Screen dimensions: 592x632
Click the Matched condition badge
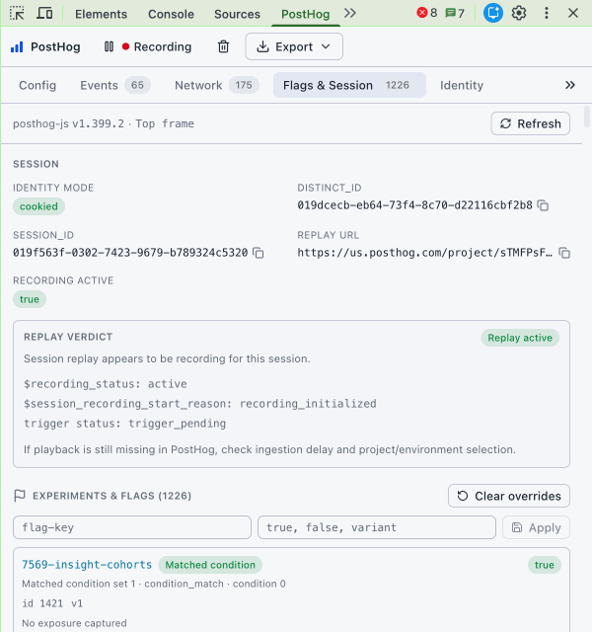(210, 565)
